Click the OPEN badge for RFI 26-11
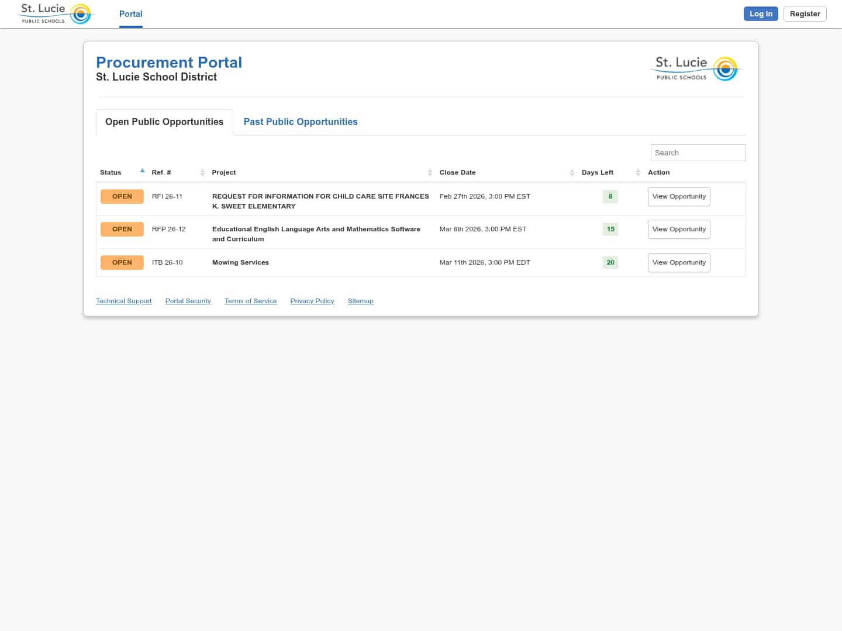The image size is (842, 631). (122, 197)
